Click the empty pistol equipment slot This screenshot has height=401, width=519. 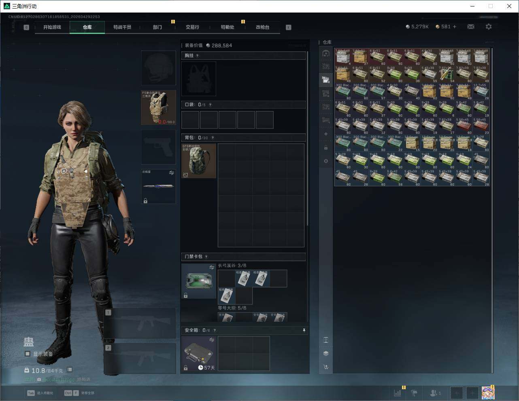[x=159, y=147]
